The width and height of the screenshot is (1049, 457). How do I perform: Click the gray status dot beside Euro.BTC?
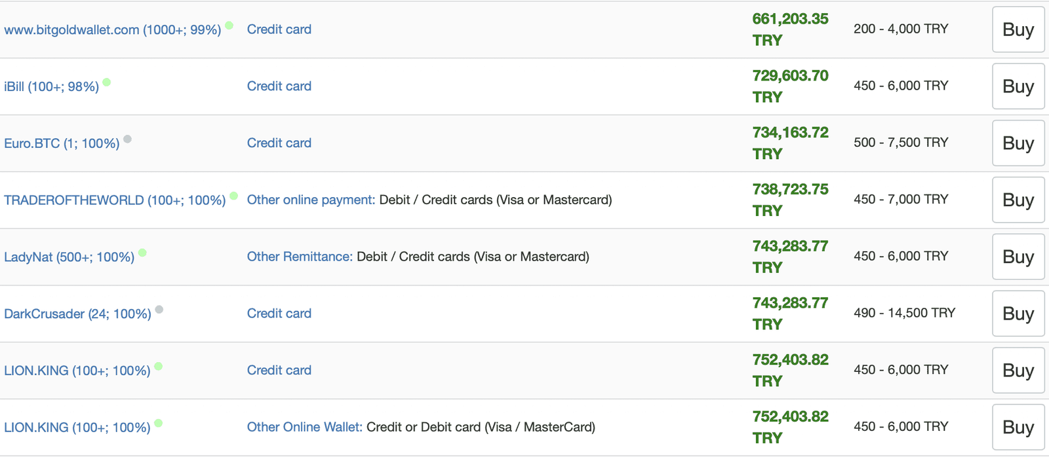point(127,139)
